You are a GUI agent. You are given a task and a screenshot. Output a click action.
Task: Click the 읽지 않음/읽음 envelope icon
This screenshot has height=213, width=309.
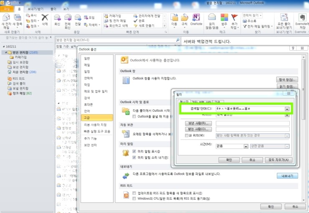pos(212,18)
